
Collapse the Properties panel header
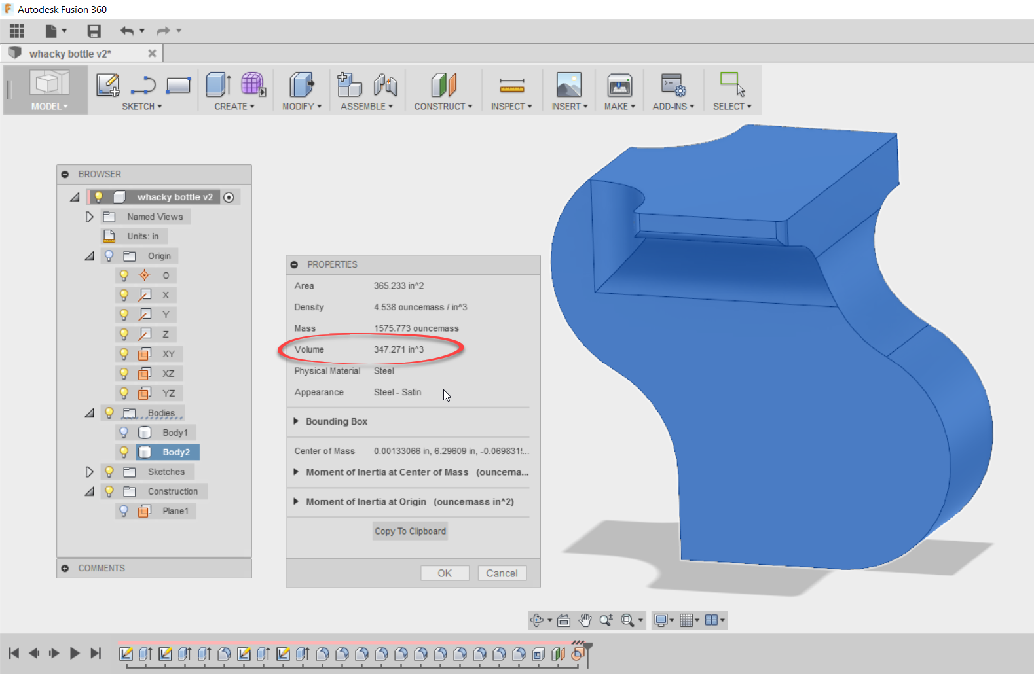294,264
